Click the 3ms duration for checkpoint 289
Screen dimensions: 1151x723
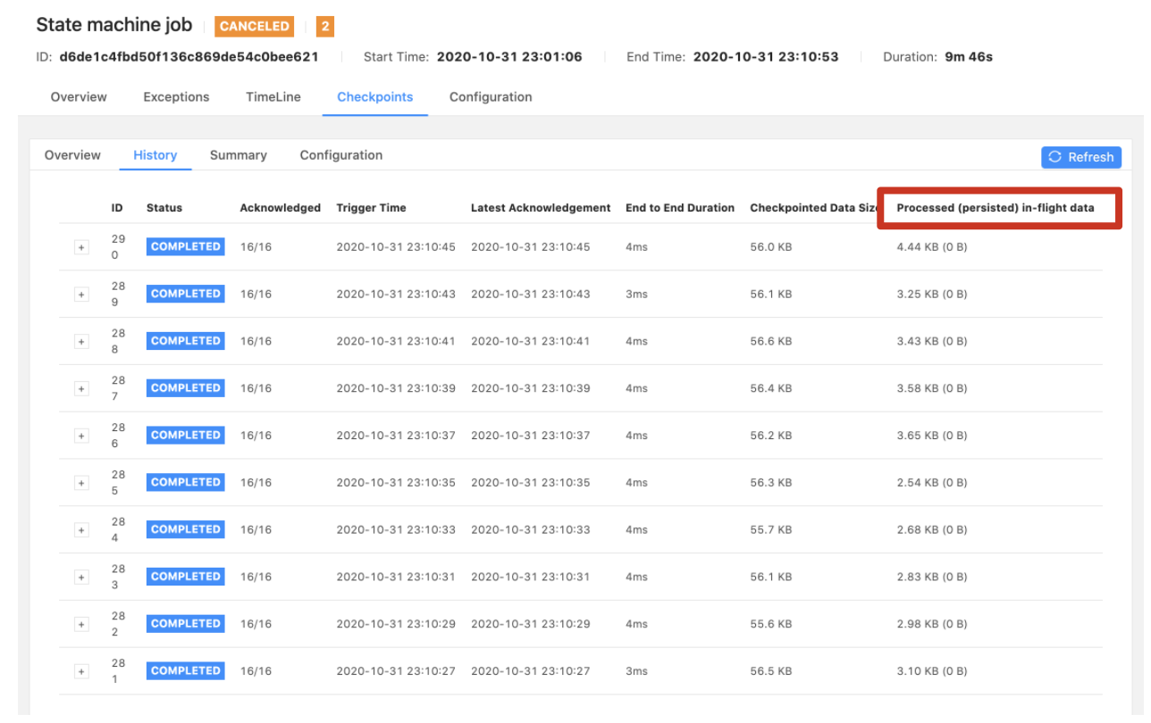click(x=636, y=294)
